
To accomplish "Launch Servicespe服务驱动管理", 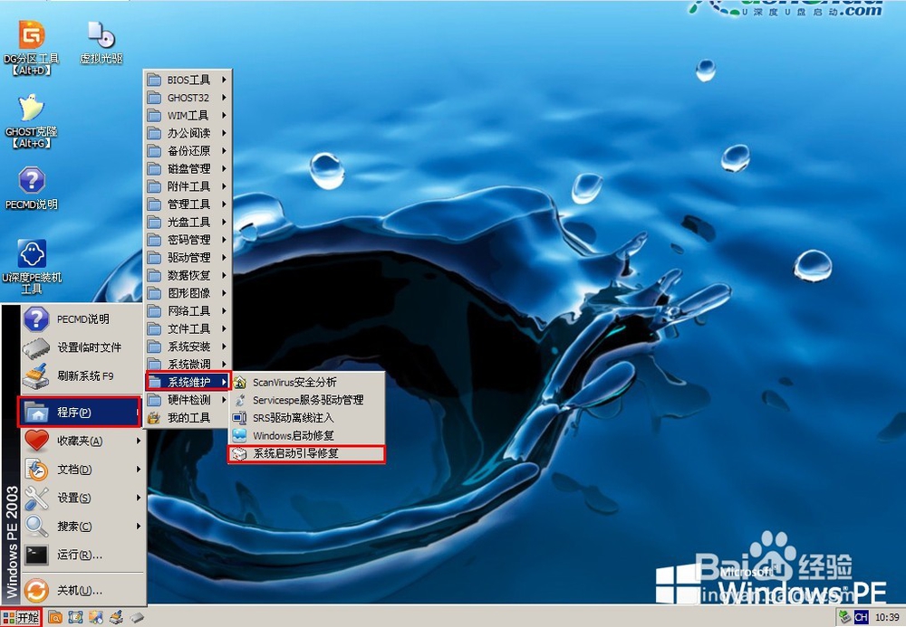I will tap(307, 400).
